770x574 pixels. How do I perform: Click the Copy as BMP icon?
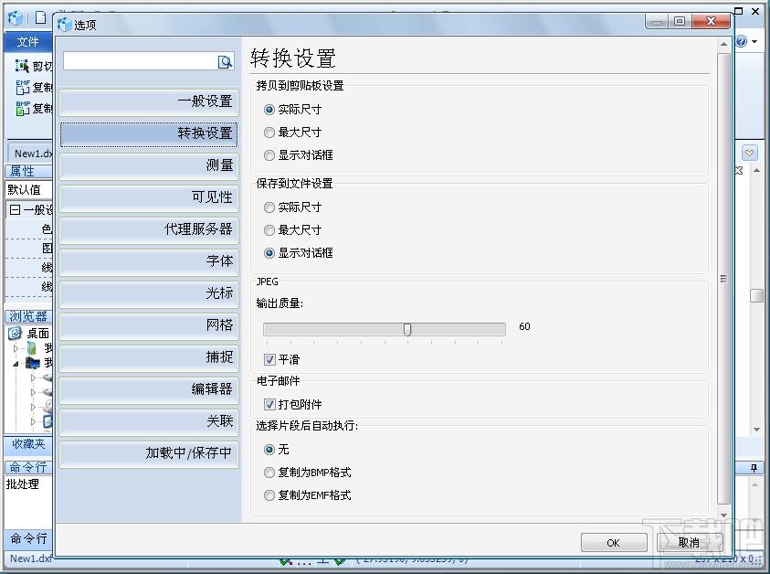pyautogui.click(x=23, y=108)
